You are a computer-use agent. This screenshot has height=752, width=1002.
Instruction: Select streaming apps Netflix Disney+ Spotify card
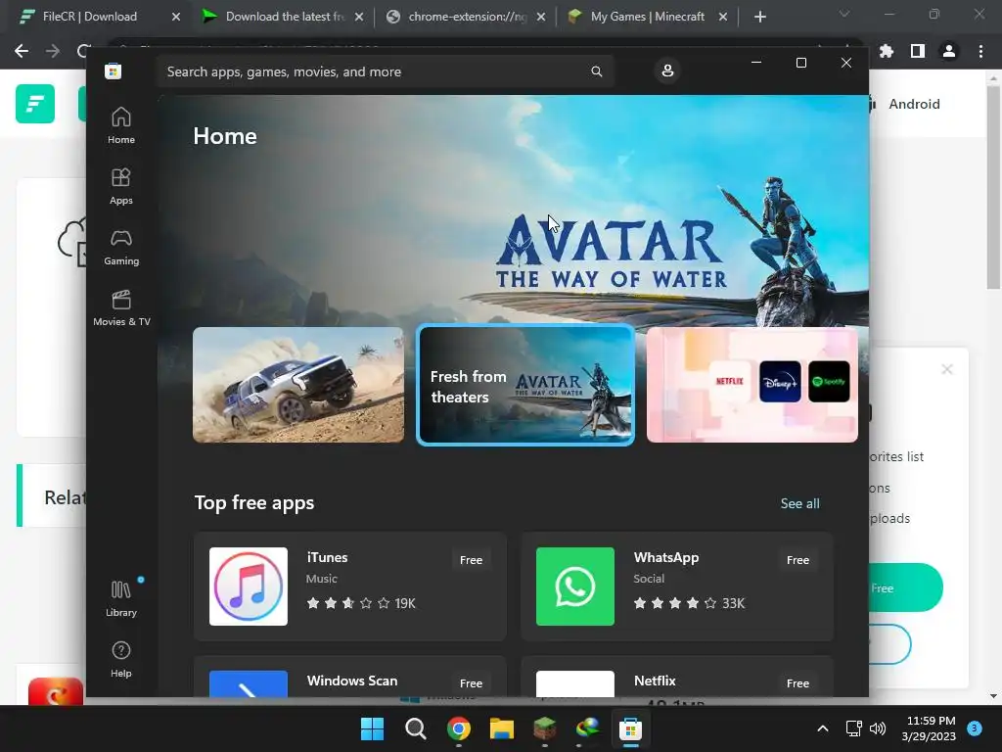[752, 384]
